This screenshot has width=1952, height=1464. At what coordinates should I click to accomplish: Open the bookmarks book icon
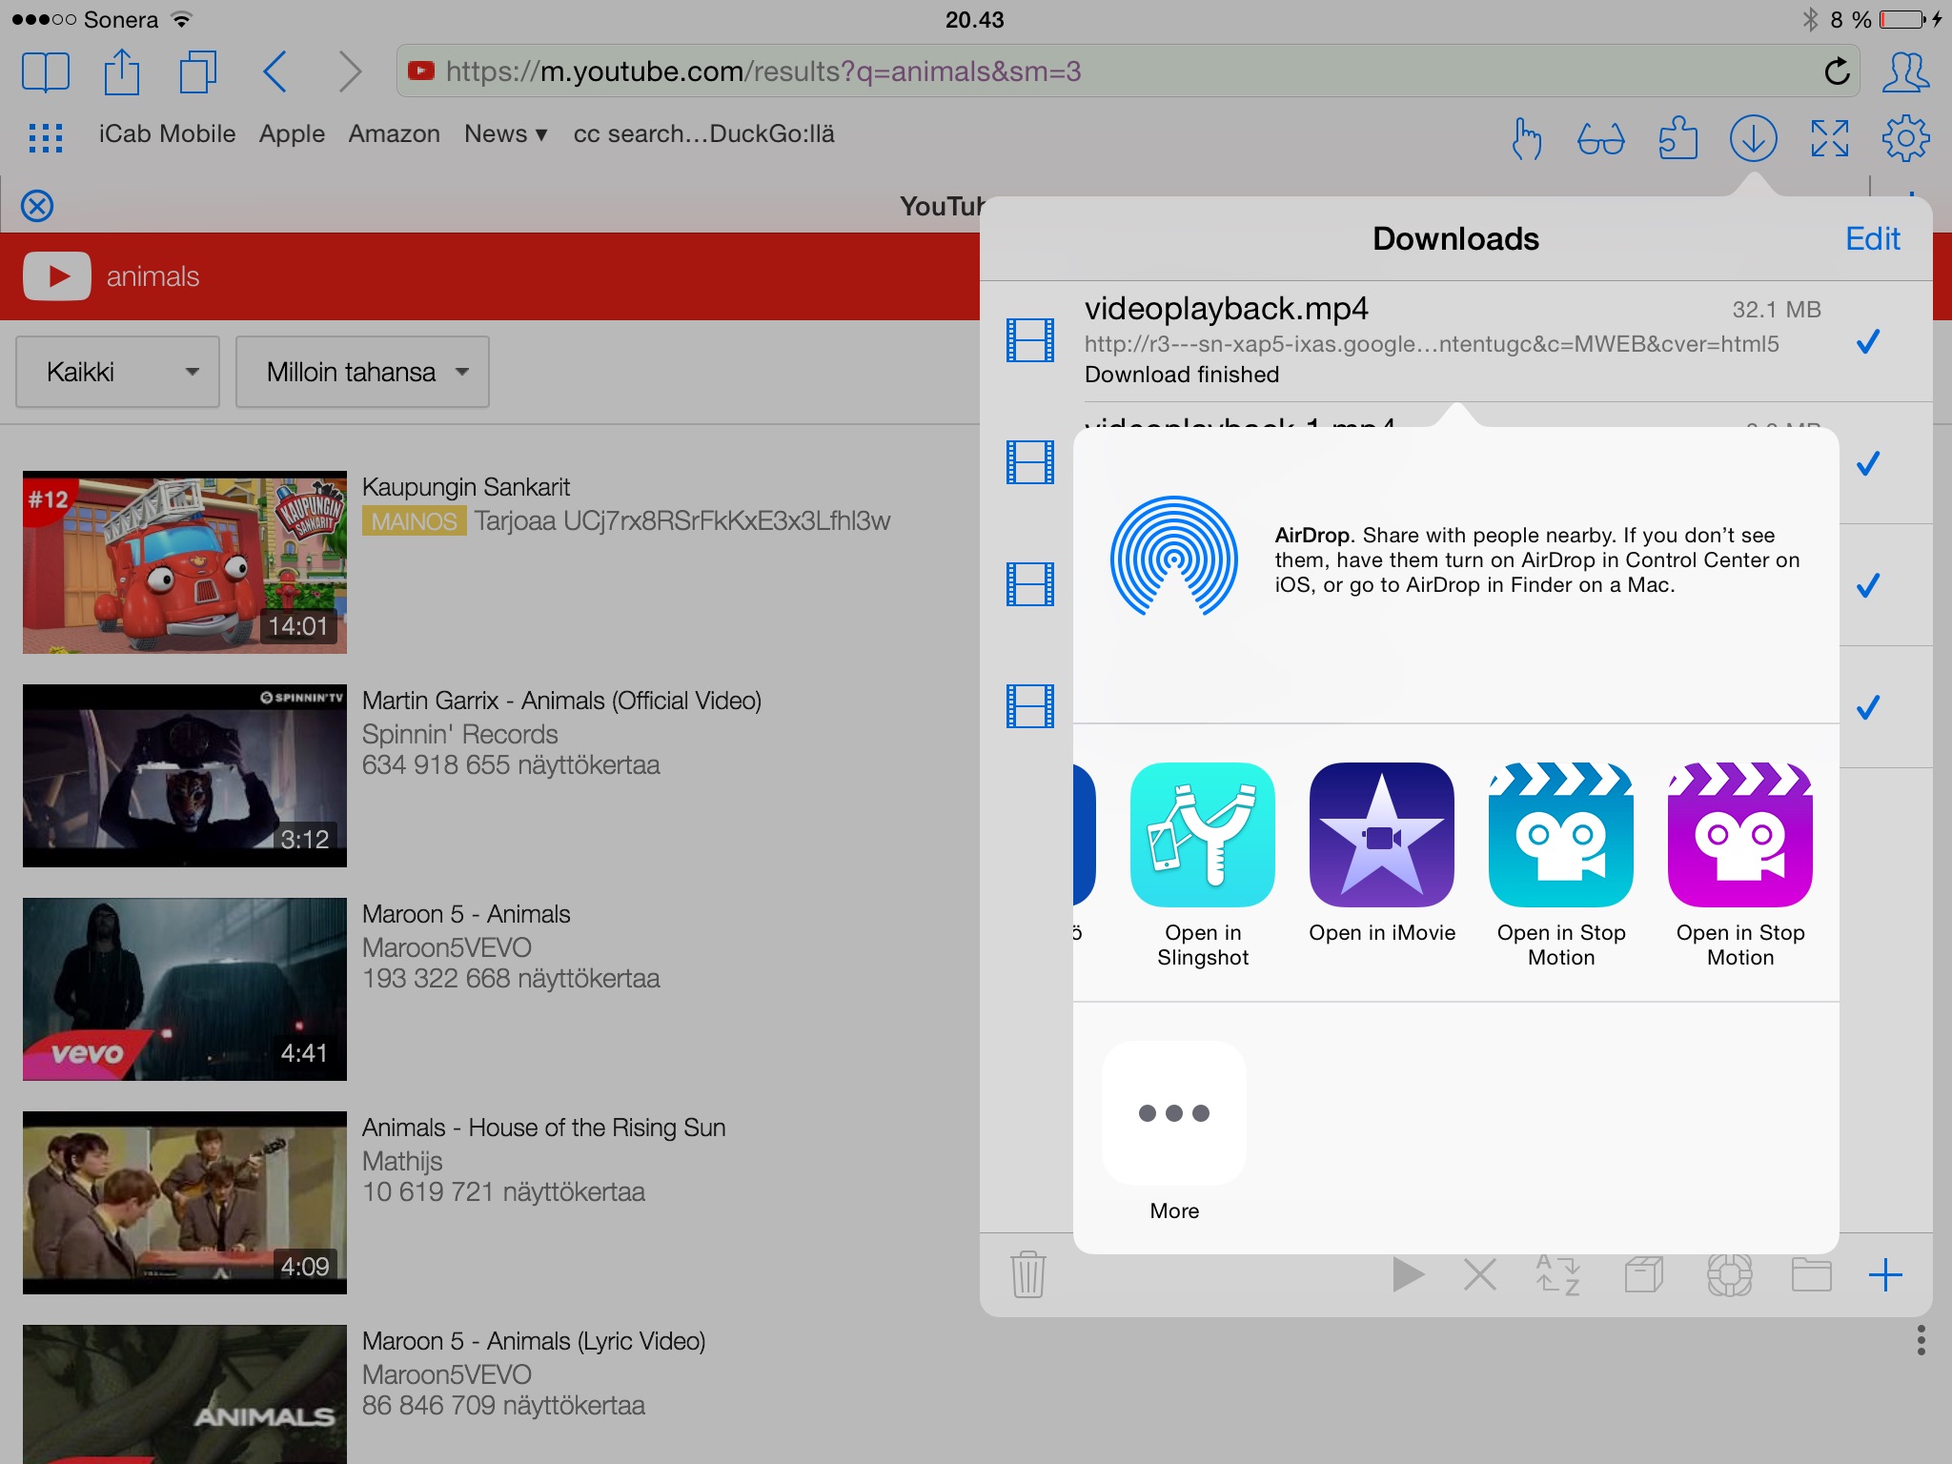point(45,72)
